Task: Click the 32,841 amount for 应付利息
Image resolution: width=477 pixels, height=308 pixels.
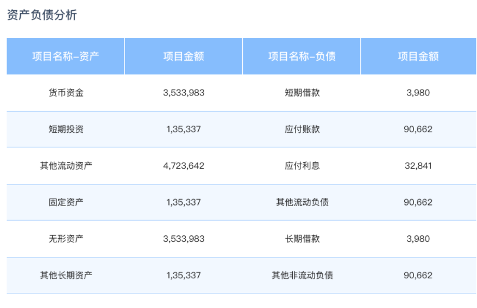Action: click(418, 165)
